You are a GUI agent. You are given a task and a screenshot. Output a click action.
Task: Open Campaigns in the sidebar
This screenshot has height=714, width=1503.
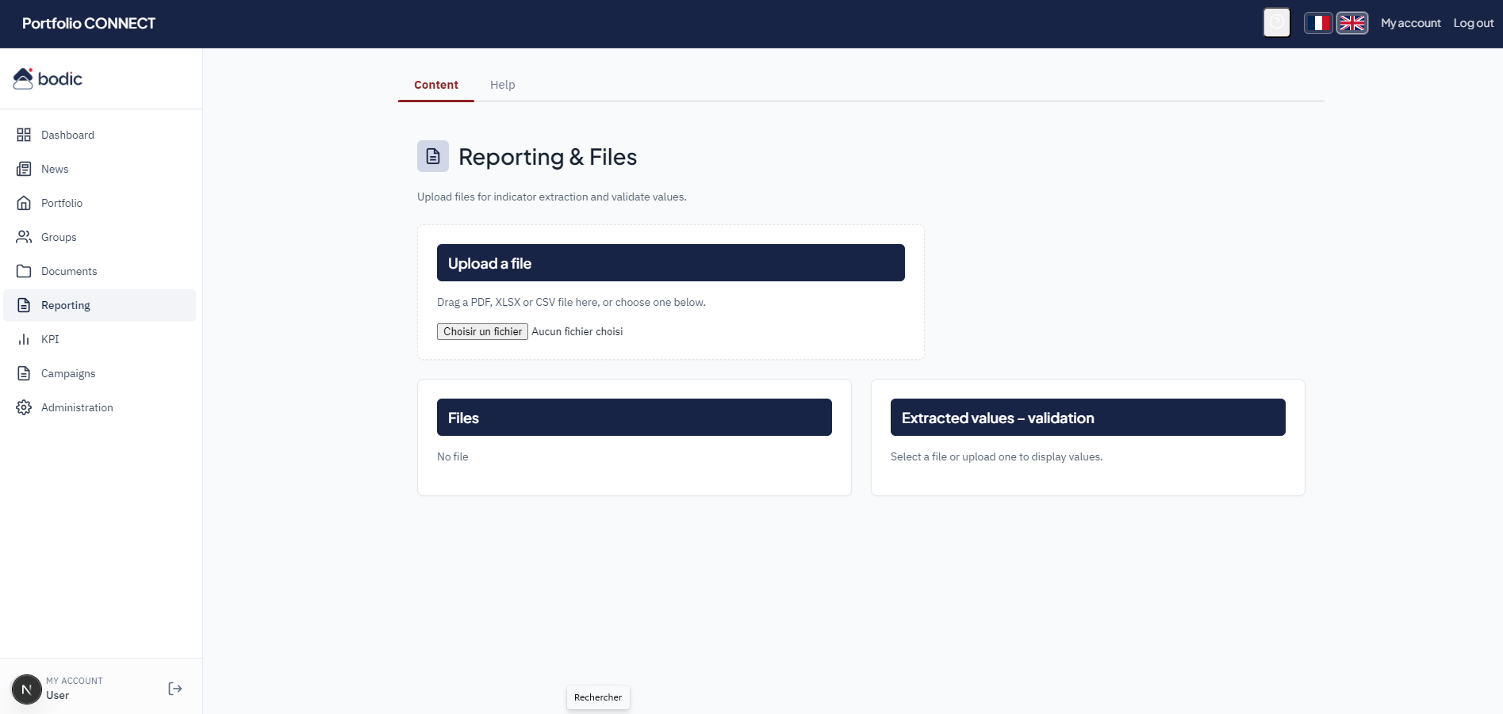click(x=68, y=373)
